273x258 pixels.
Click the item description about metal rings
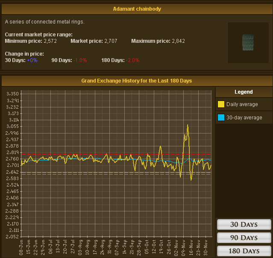point(45,22)
